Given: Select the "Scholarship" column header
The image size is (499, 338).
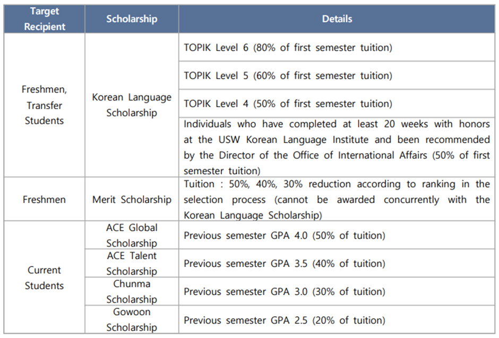Looking at the screenshot, I should [132, 19].
